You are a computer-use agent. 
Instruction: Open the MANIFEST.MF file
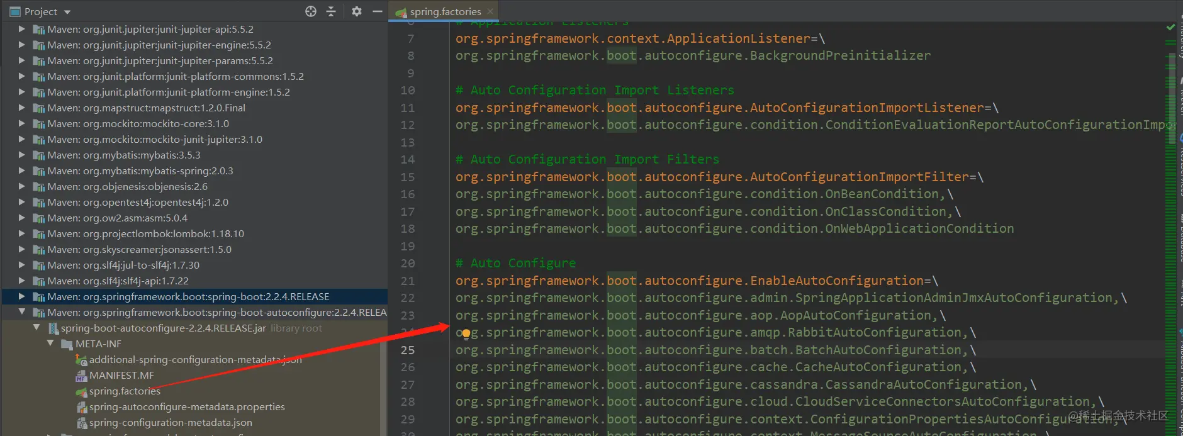[x=121, y=375]
